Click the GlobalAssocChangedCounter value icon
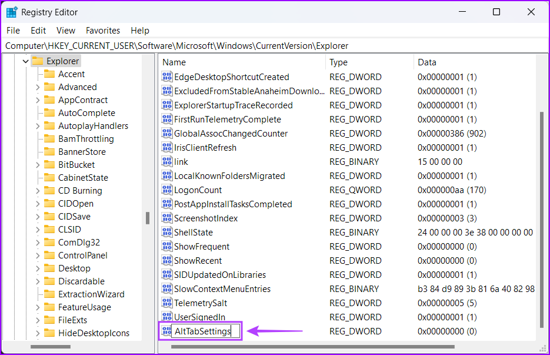Screen dimensions: 550x355 pos(167,133)
